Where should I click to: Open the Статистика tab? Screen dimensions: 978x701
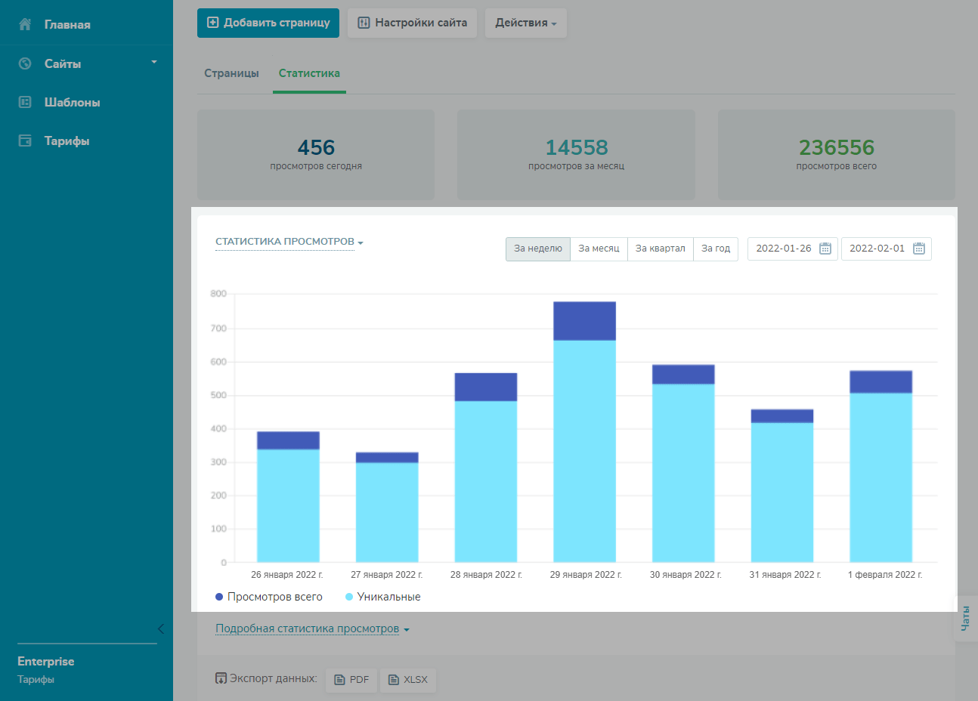point(309,73)
